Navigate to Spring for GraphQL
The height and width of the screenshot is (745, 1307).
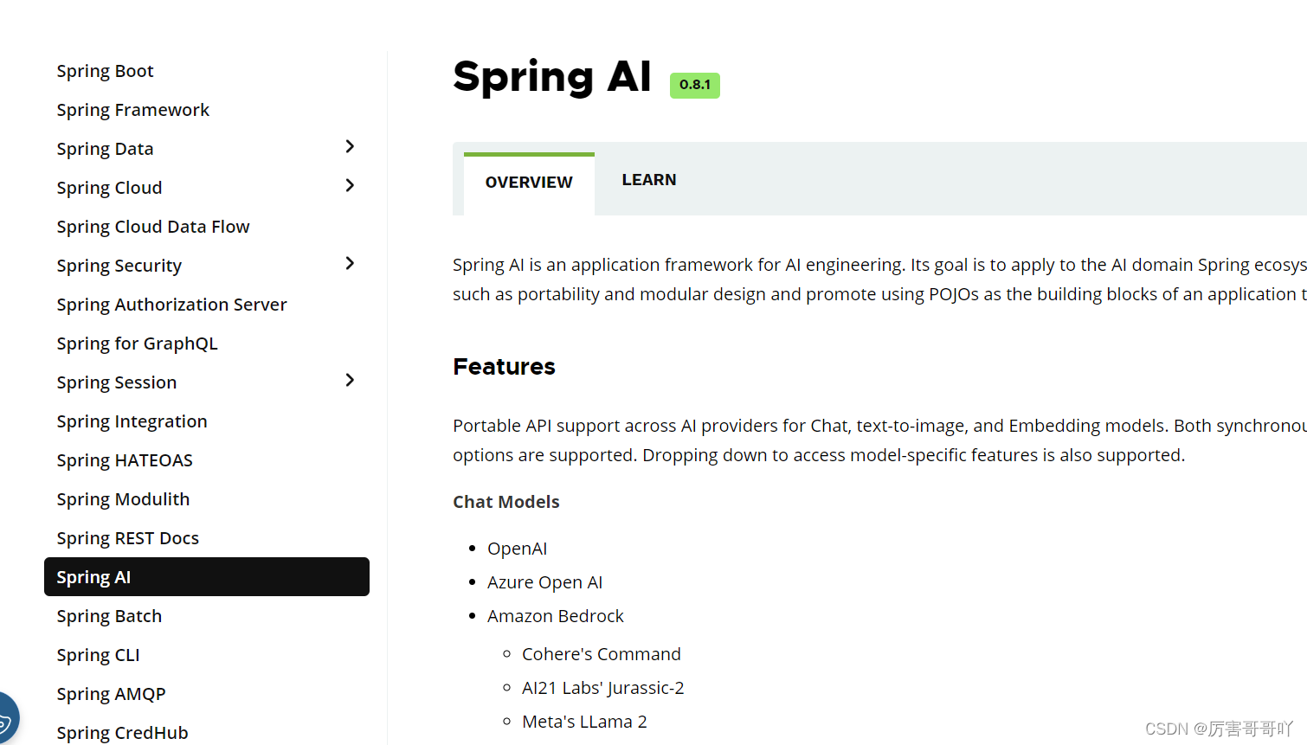click(x=137, y=344)
